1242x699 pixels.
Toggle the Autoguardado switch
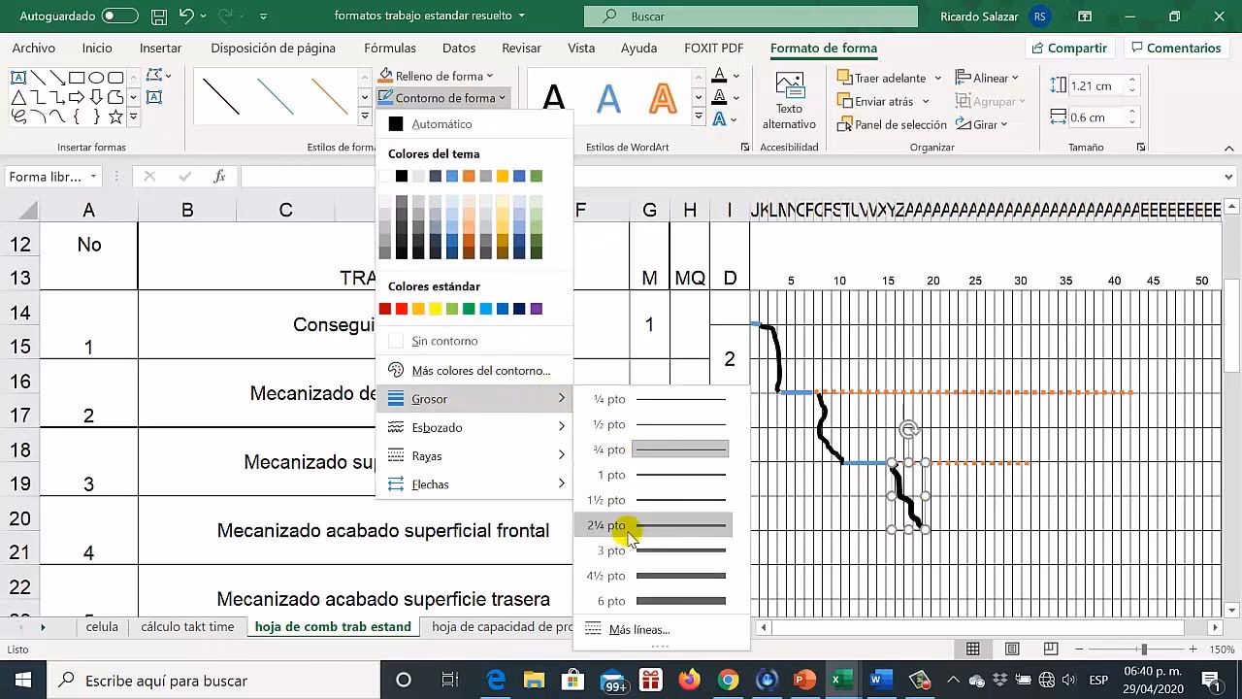point(119,17)
